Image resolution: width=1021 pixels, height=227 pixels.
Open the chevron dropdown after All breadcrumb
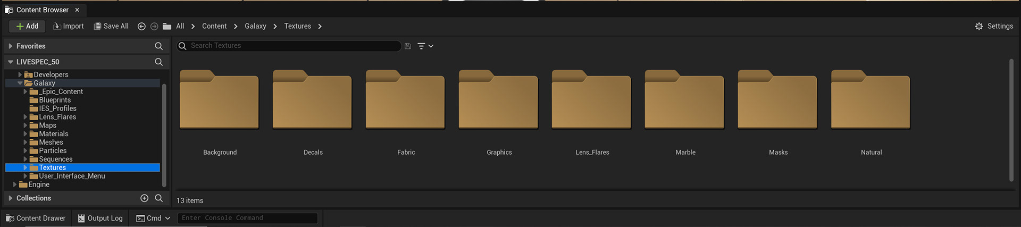193,26
